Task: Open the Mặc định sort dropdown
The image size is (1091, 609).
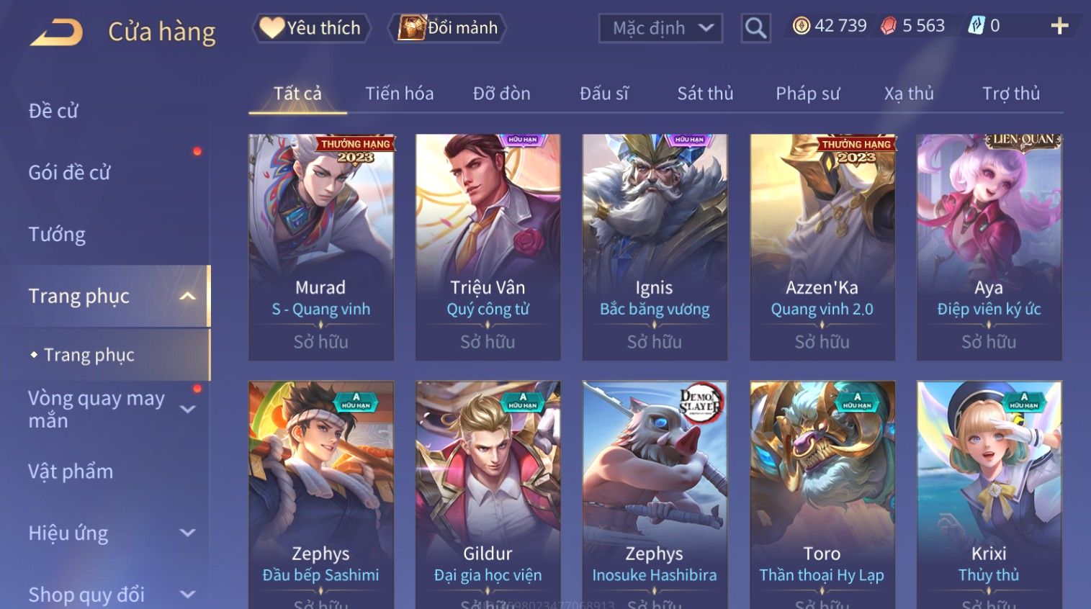Action: click(660, 28)
